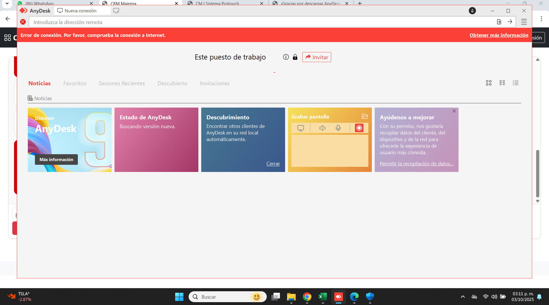
Task: Open the AnyDesk hamburger menu
Action: (524, 22)
